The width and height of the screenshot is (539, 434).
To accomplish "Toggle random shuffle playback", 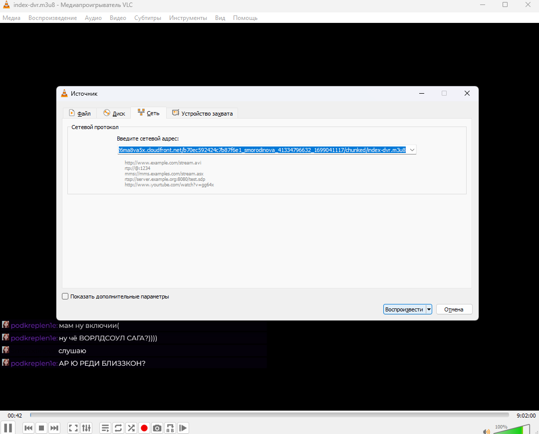I will pos(131,428).
